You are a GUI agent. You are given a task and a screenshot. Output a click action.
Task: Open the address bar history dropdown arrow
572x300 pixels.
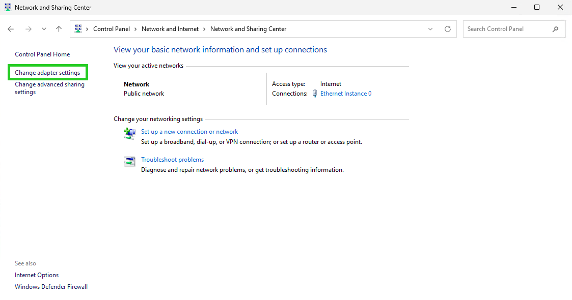(430, 29)
